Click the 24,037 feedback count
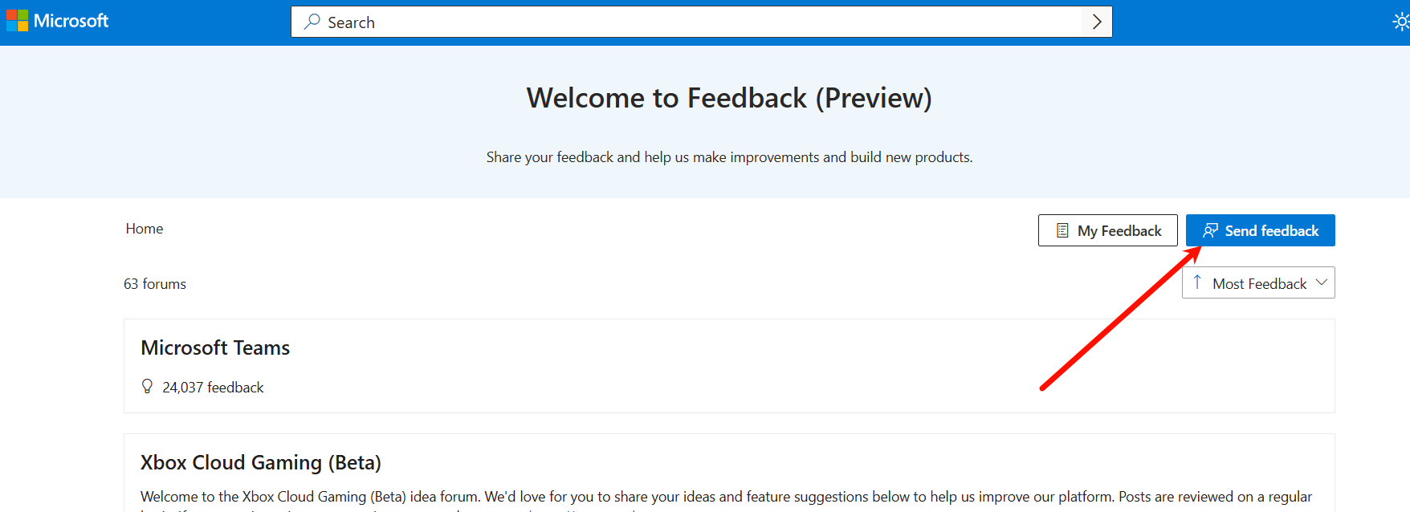 tap(212, 386)
